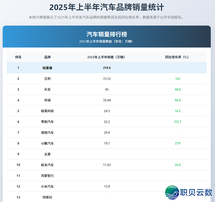The image size is (215, 202).
Task: Select the brand cell 吉利
Action: pyautogui.click(x=47, y=79)
